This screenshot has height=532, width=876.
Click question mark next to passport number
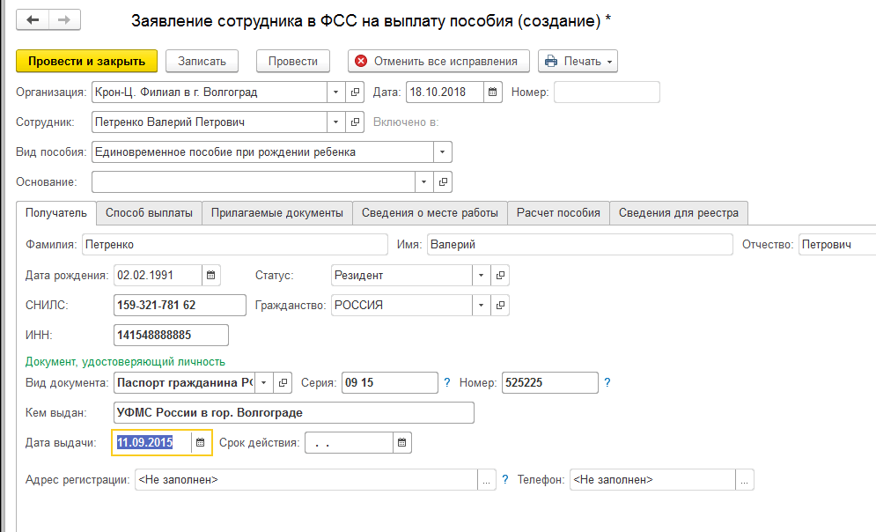coord(607,382)
